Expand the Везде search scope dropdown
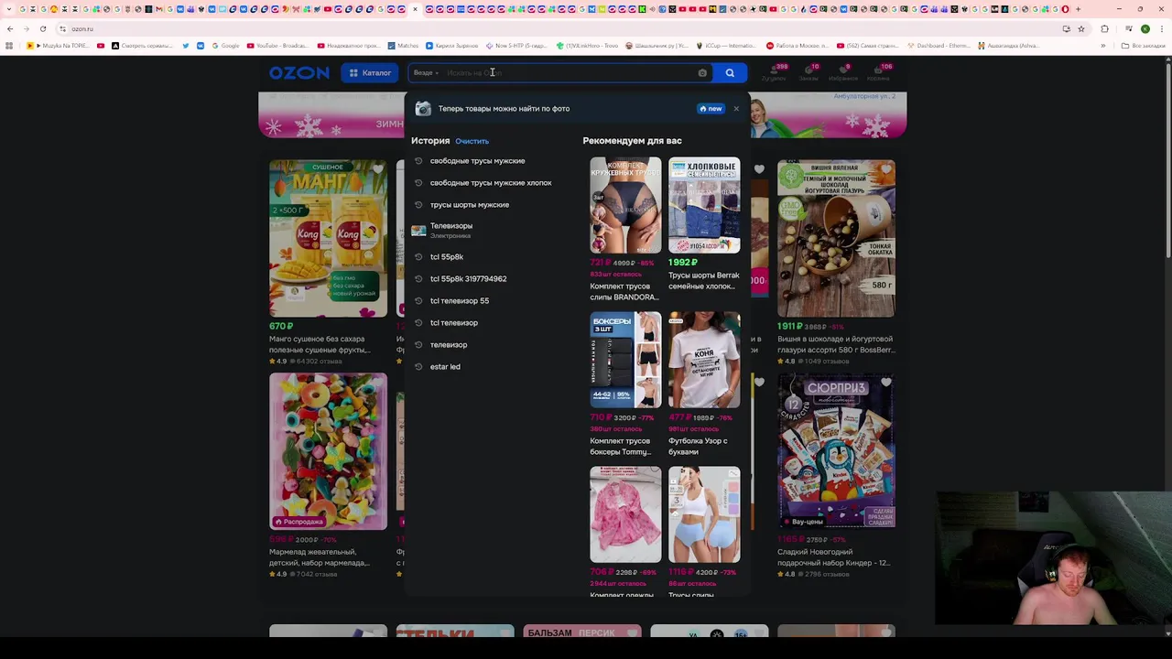The width and height of the screenshot is (1172, 659). pyautogui.click(x=426, y=73)
